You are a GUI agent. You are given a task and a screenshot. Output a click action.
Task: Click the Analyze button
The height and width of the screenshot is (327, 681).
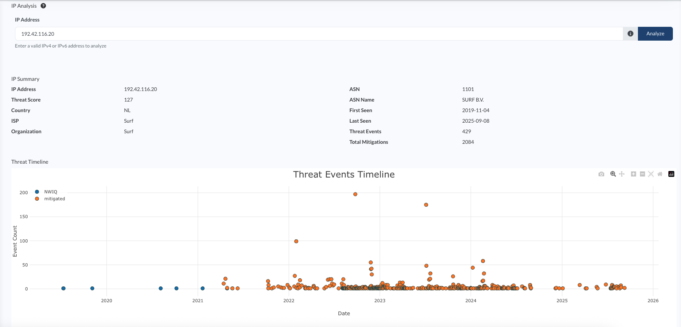pyautogui.click(x=655, y=34)
